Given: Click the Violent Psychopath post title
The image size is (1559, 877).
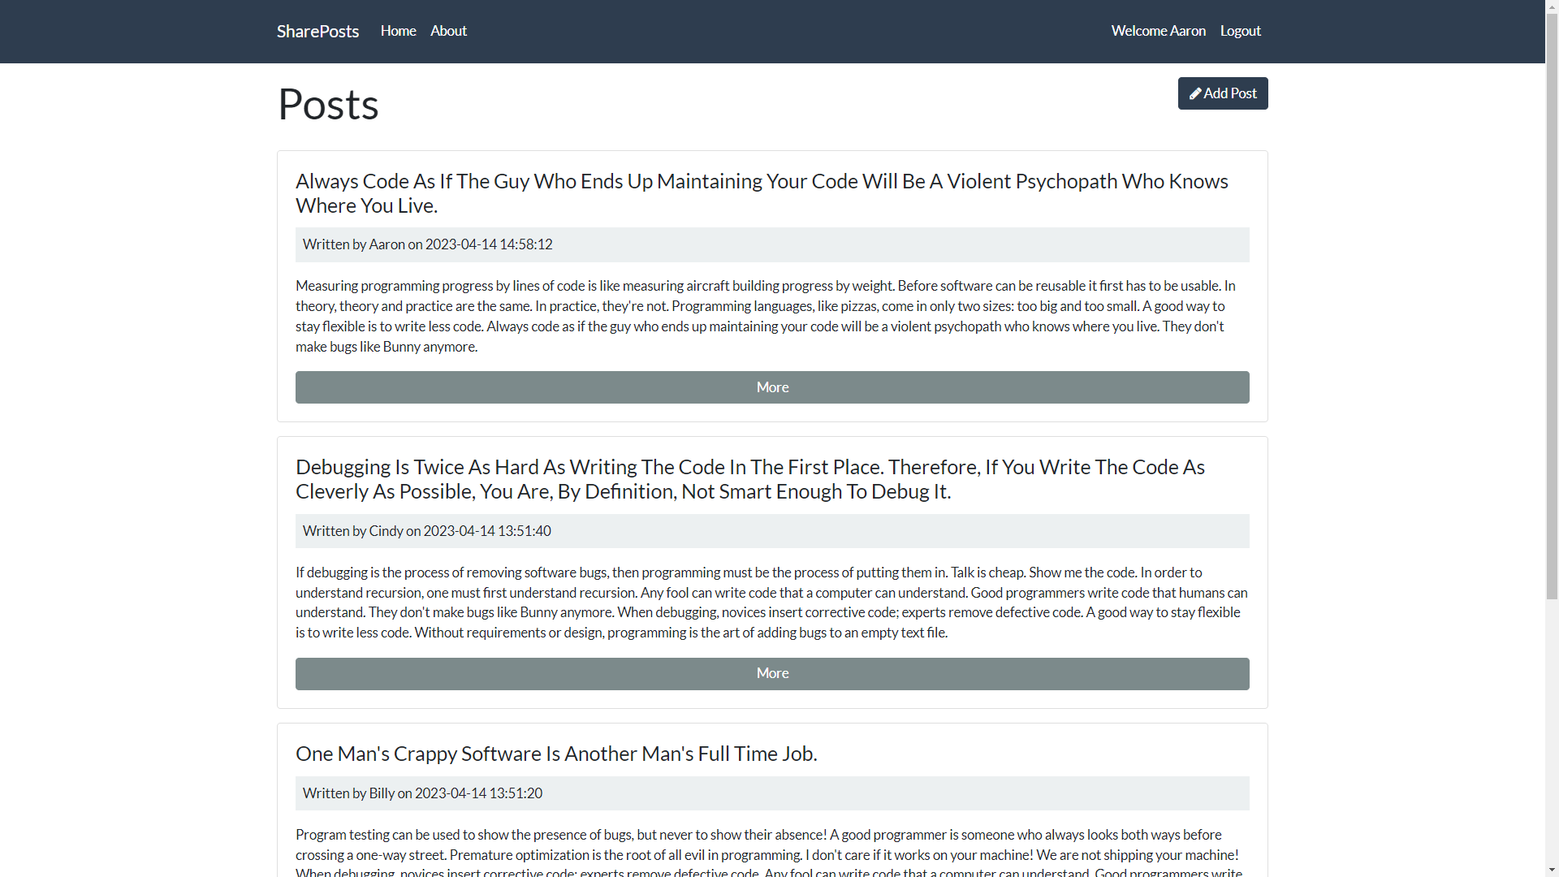Looking at the screenshot, I should 762,193.
